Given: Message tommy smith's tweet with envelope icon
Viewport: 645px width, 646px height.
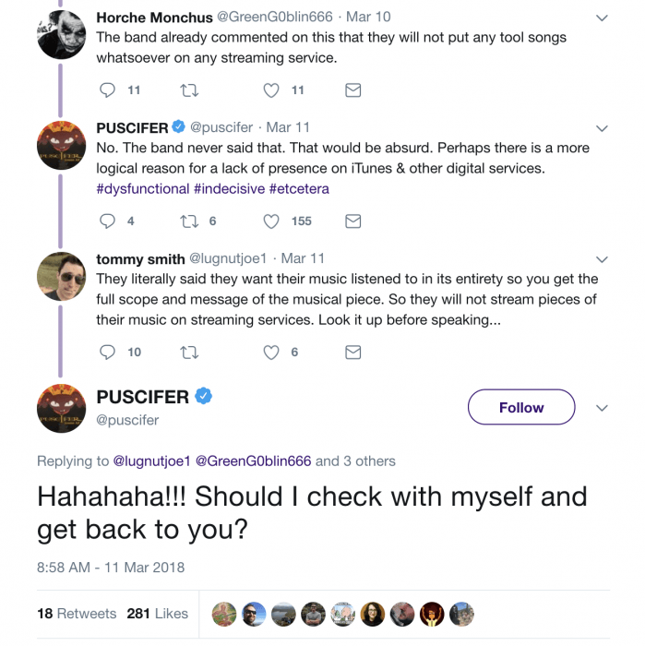Looking at the screenshot, I should click(352, 353).
